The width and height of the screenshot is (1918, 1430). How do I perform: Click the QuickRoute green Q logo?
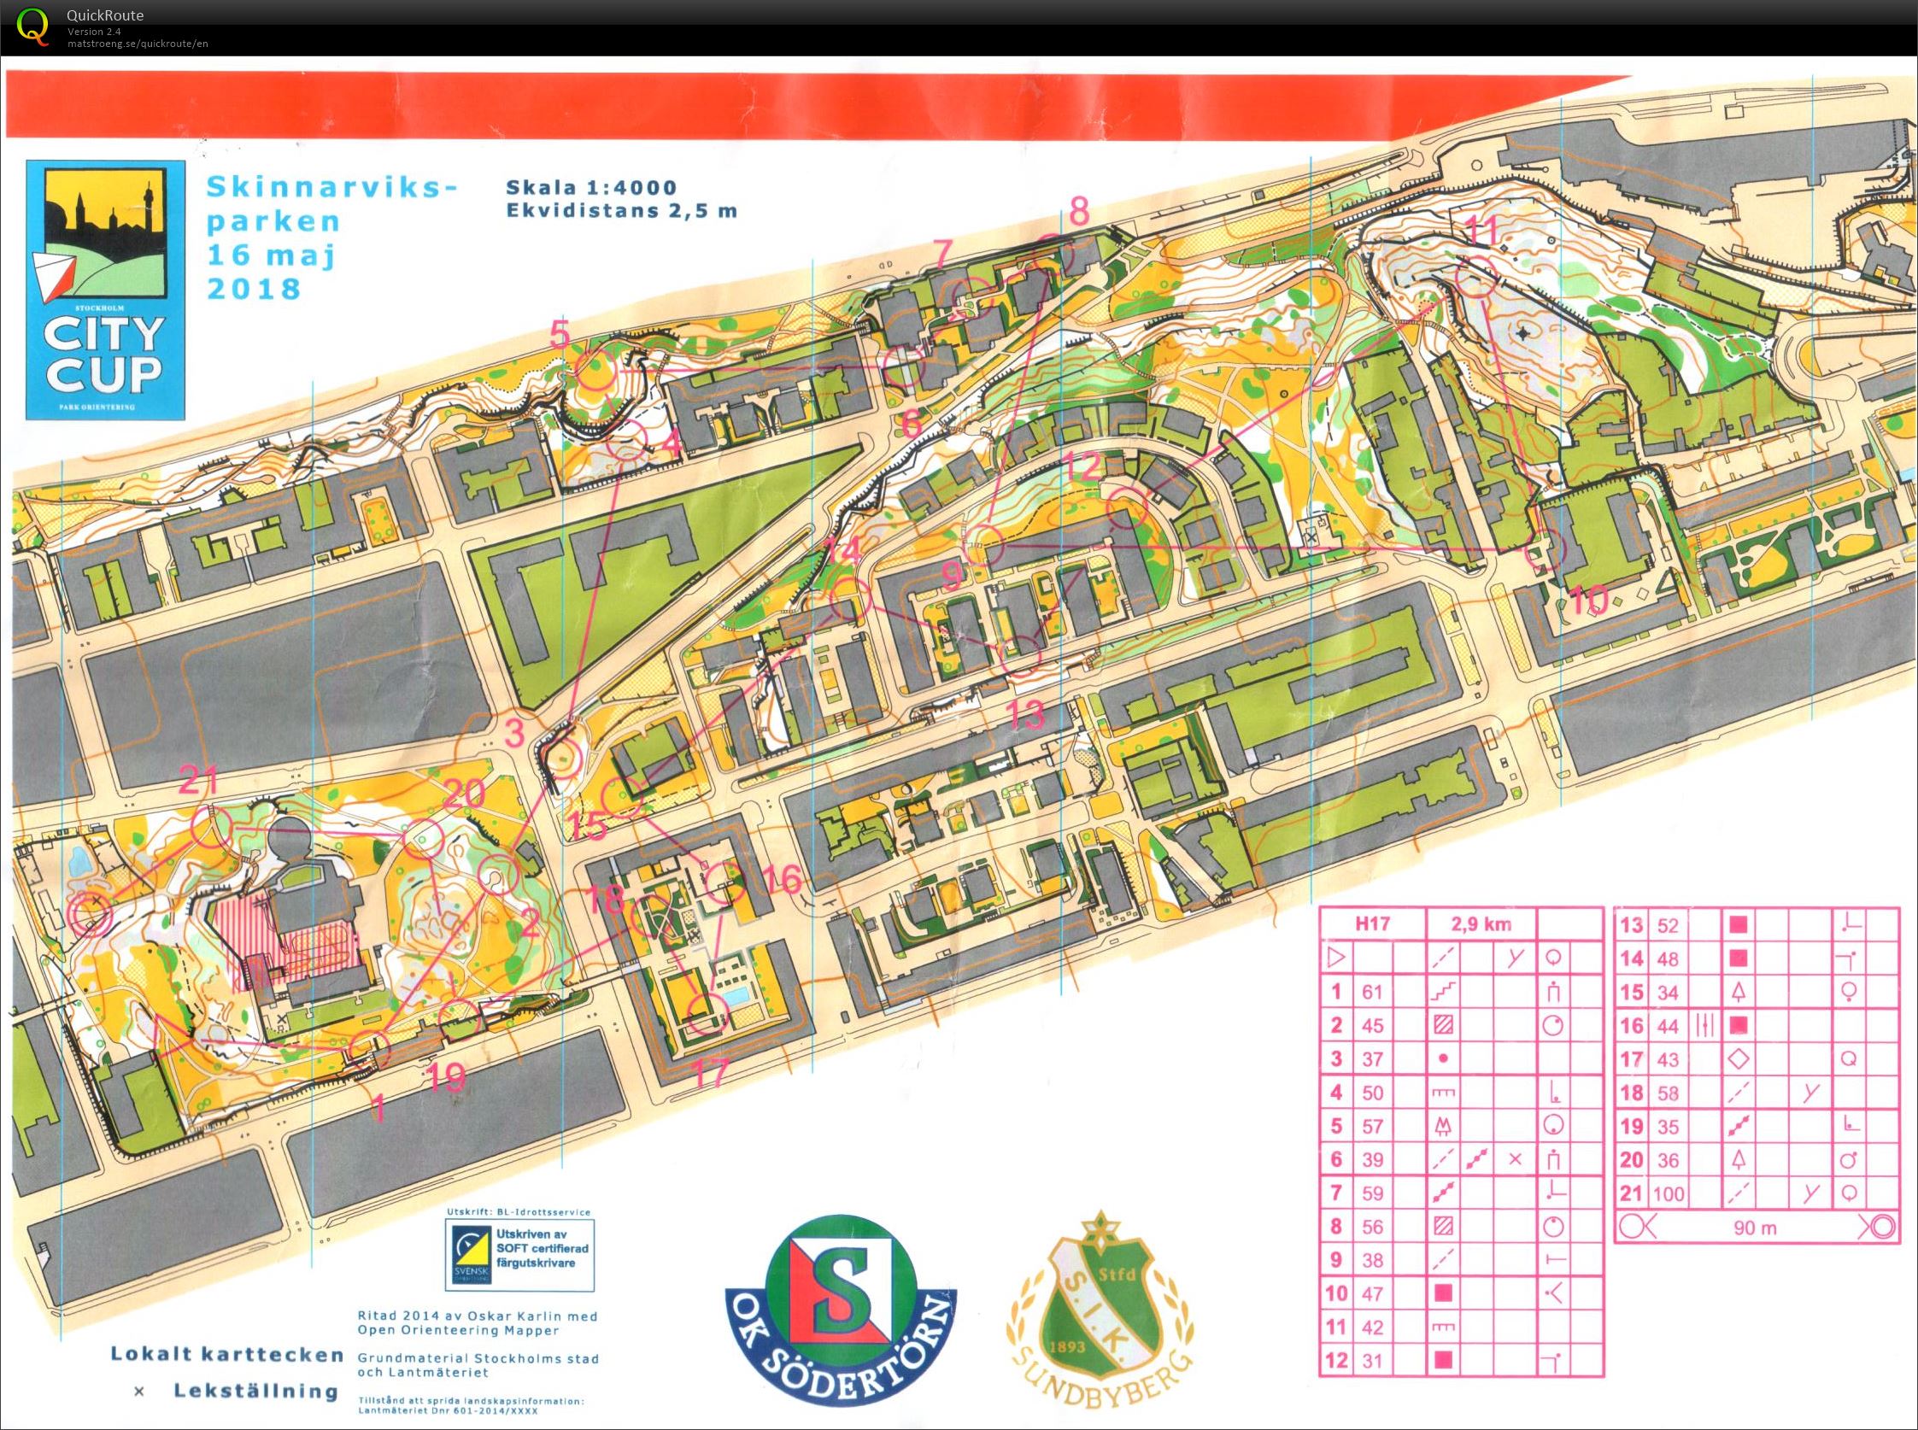(32, 26)
